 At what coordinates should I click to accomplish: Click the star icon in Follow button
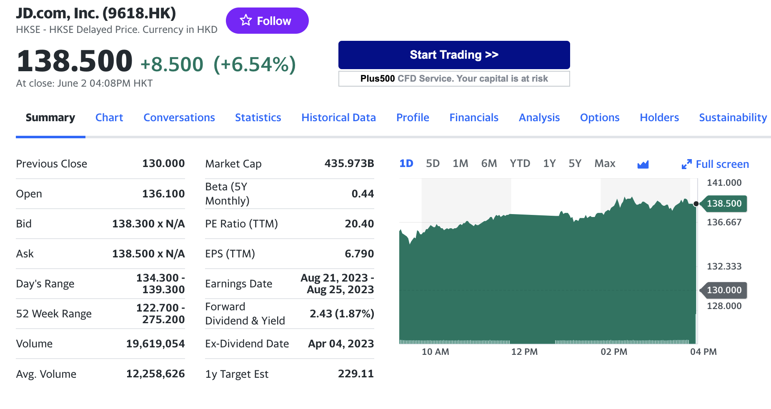pyautogui.click(x=246, y=20)
